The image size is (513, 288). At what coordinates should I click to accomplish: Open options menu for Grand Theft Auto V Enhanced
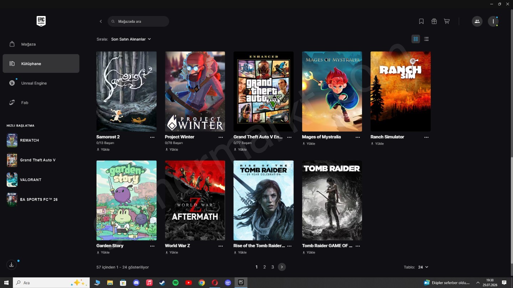coord(289,137)
